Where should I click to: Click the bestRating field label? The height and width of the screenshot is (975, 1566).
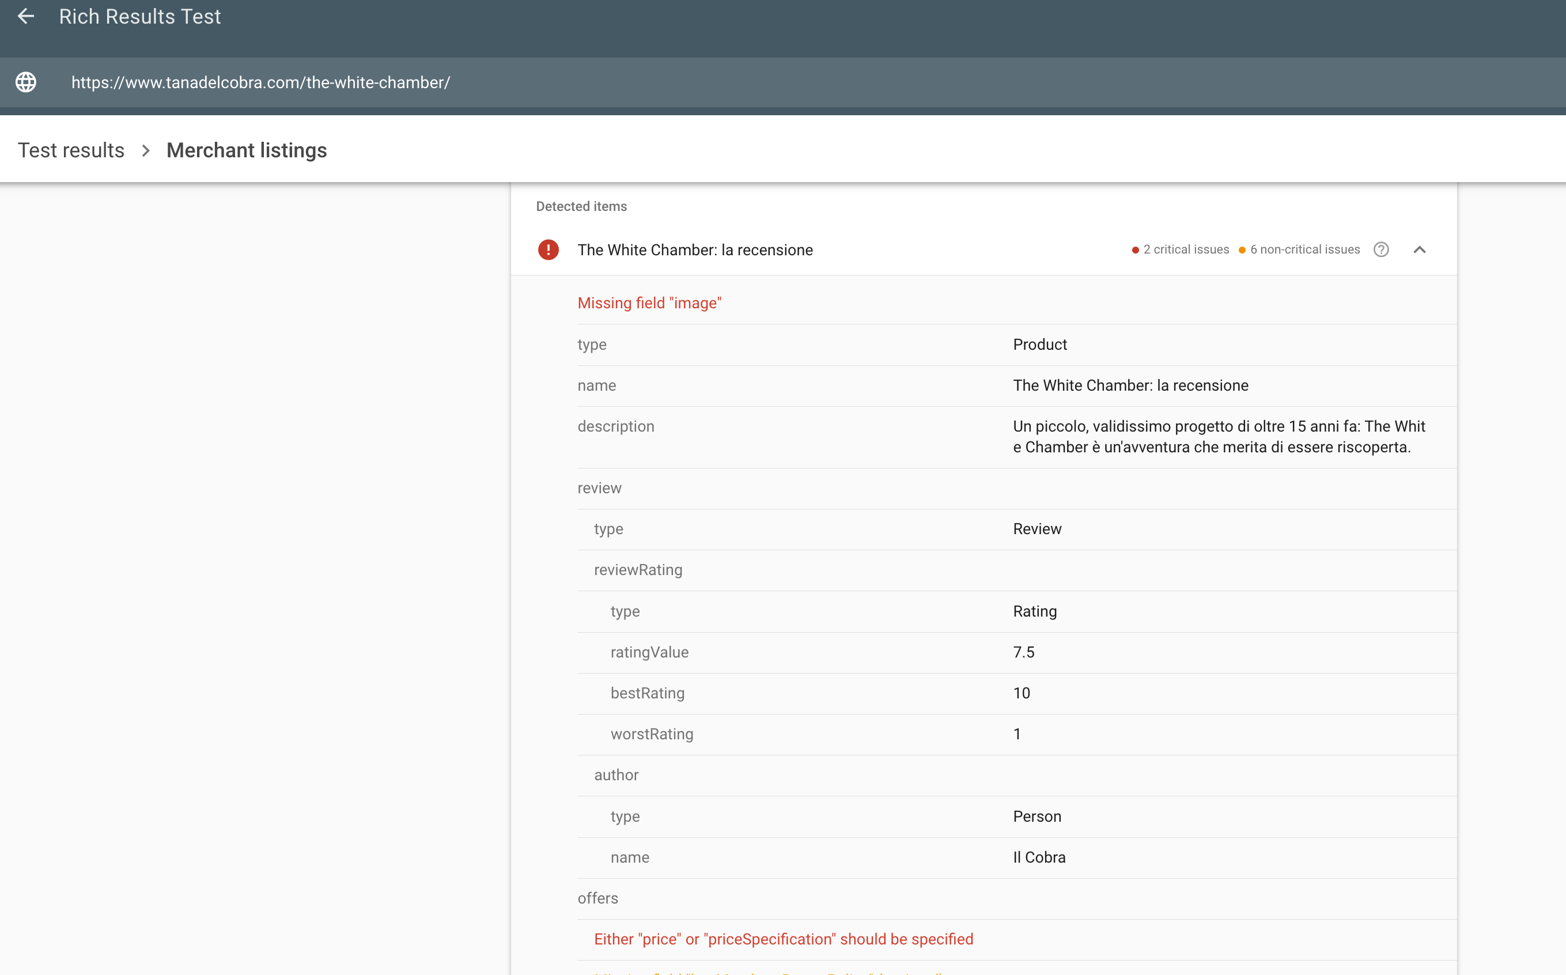coord(647,693)
